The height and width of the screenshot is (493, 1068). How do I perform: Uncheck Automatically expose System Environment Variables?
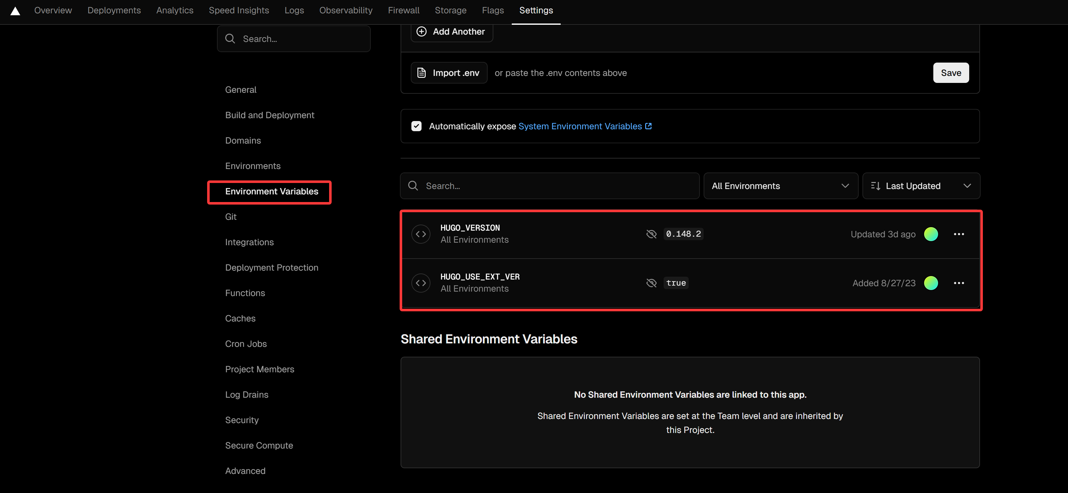point(416,126)
